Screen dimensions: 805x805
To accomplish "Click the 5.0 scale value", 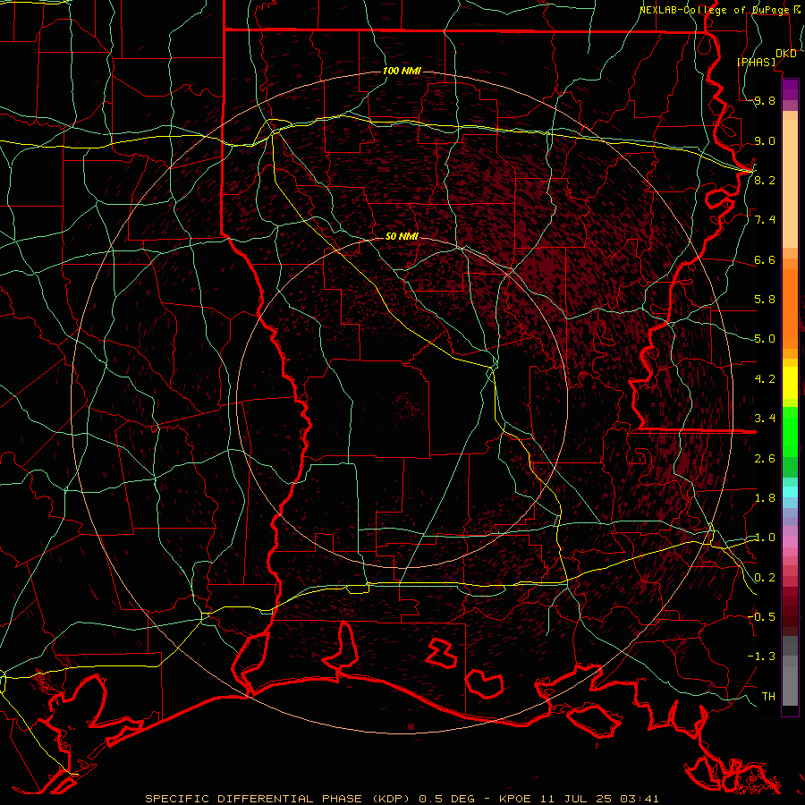I will tap(765, 339).
